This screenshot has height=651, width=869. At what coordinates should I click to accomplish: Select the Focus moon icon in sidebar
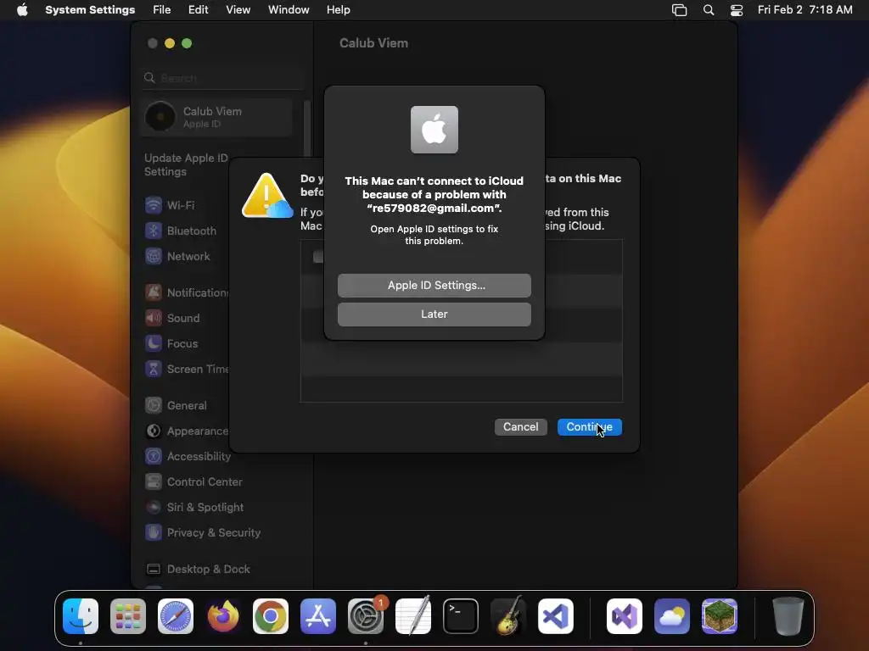[154, 343]
